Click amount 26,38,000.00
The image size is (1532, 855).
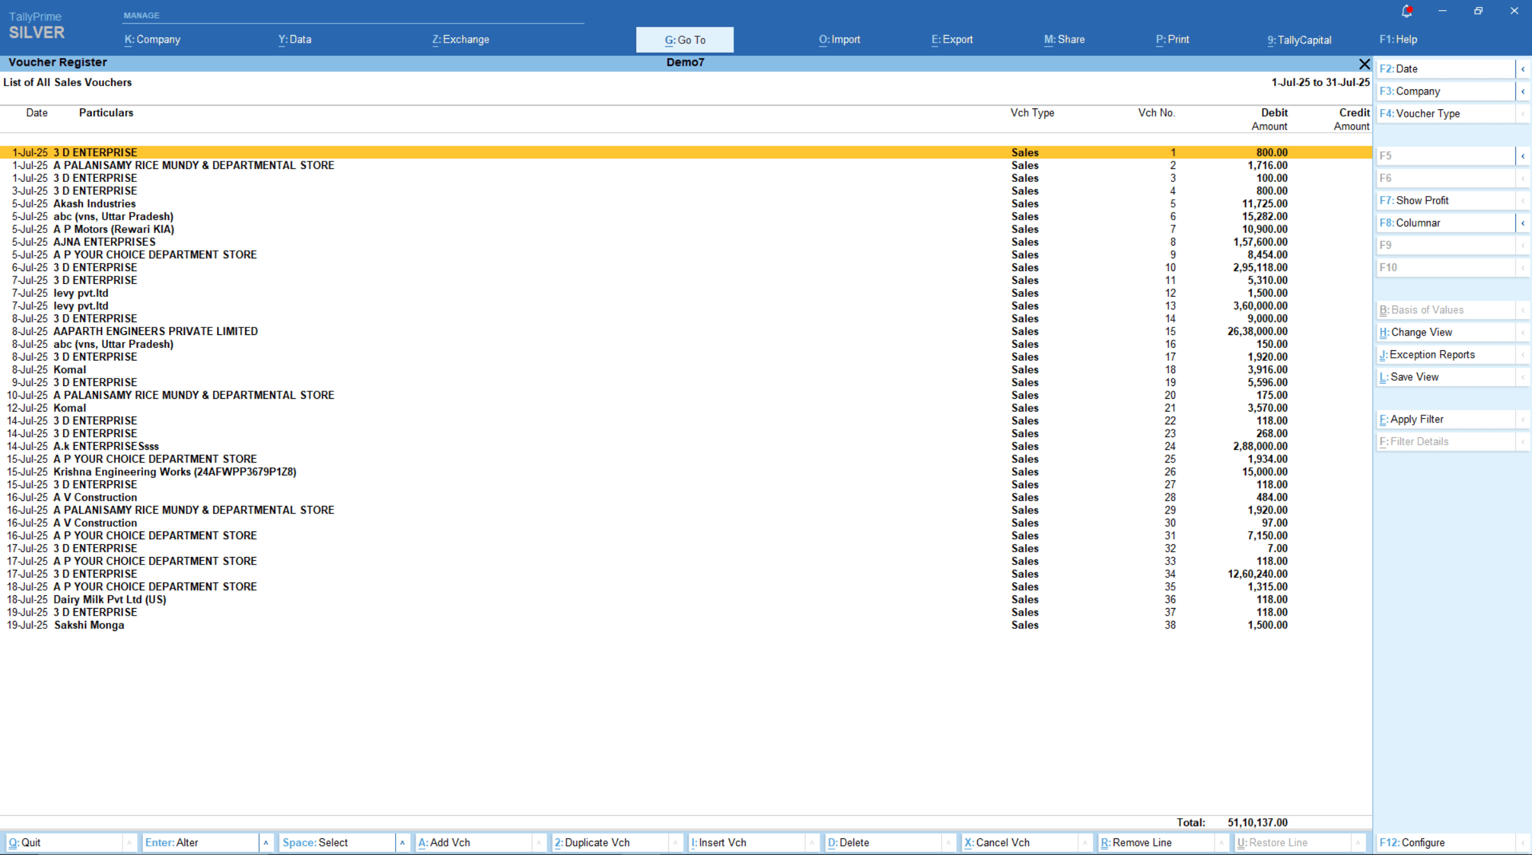coord(1257,332)
